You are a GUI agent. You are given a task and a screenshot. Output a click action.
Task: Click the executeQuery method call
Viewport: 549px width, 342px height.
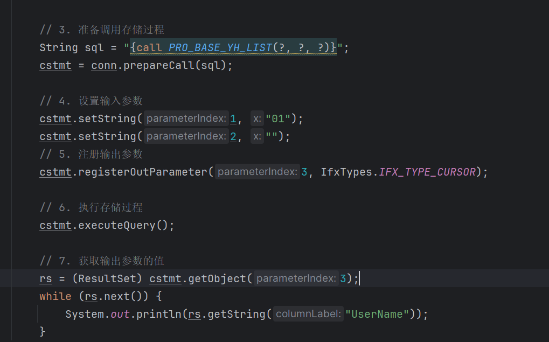117,226
